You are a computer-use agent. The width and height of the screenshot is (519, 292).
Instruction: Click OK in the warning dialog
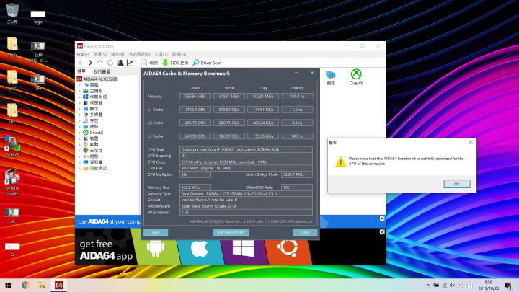[x=457, y=184]
